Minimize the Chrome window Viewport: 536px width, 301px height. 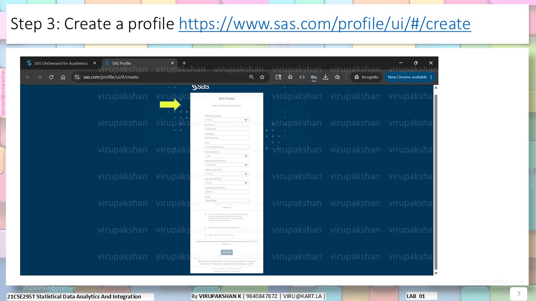tap(401, 63)
